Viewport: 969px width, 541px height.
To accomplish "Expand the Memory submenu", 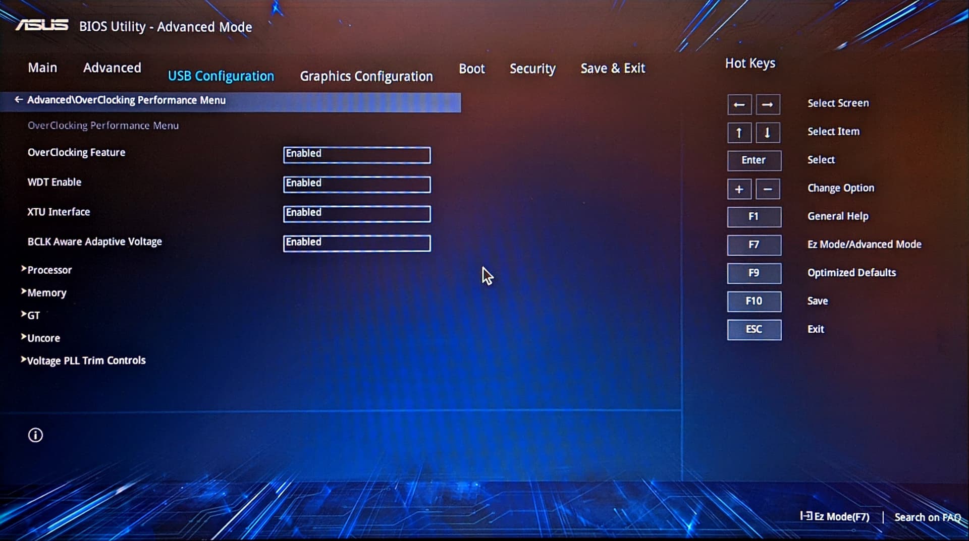I will (x=46, y=293).
